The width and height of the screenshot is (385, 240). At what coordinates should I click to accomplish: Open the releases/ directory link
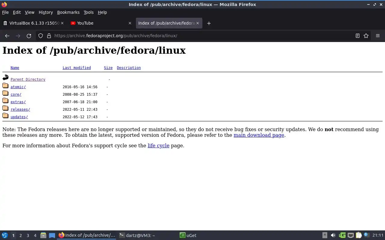[20, 109]
